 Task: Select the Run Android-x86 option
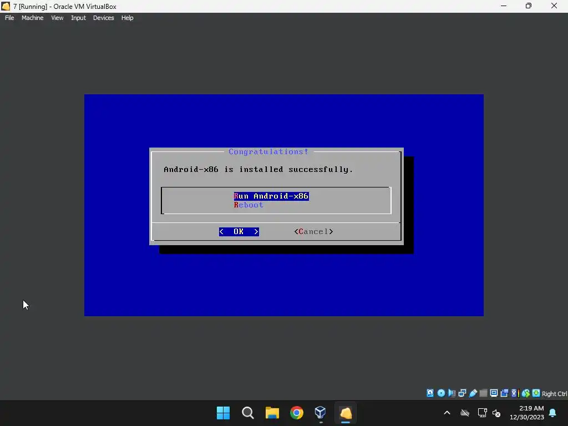pos(271,196)
